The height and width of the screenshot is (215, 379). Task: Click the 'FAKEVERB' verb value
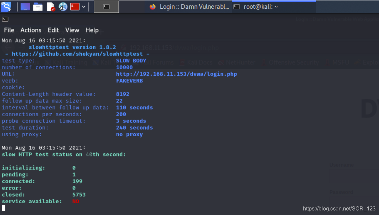[x=129, y=81]
